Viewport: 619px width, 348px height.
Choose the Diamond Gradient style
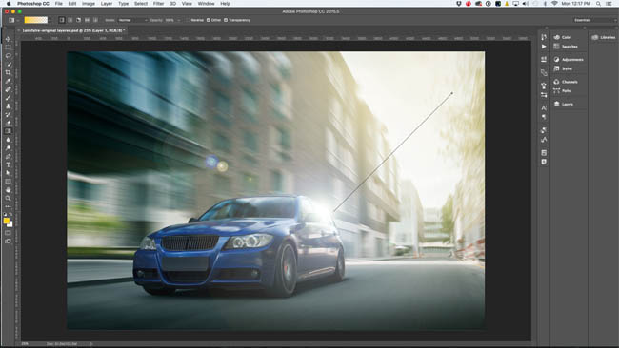click(95, 20)
